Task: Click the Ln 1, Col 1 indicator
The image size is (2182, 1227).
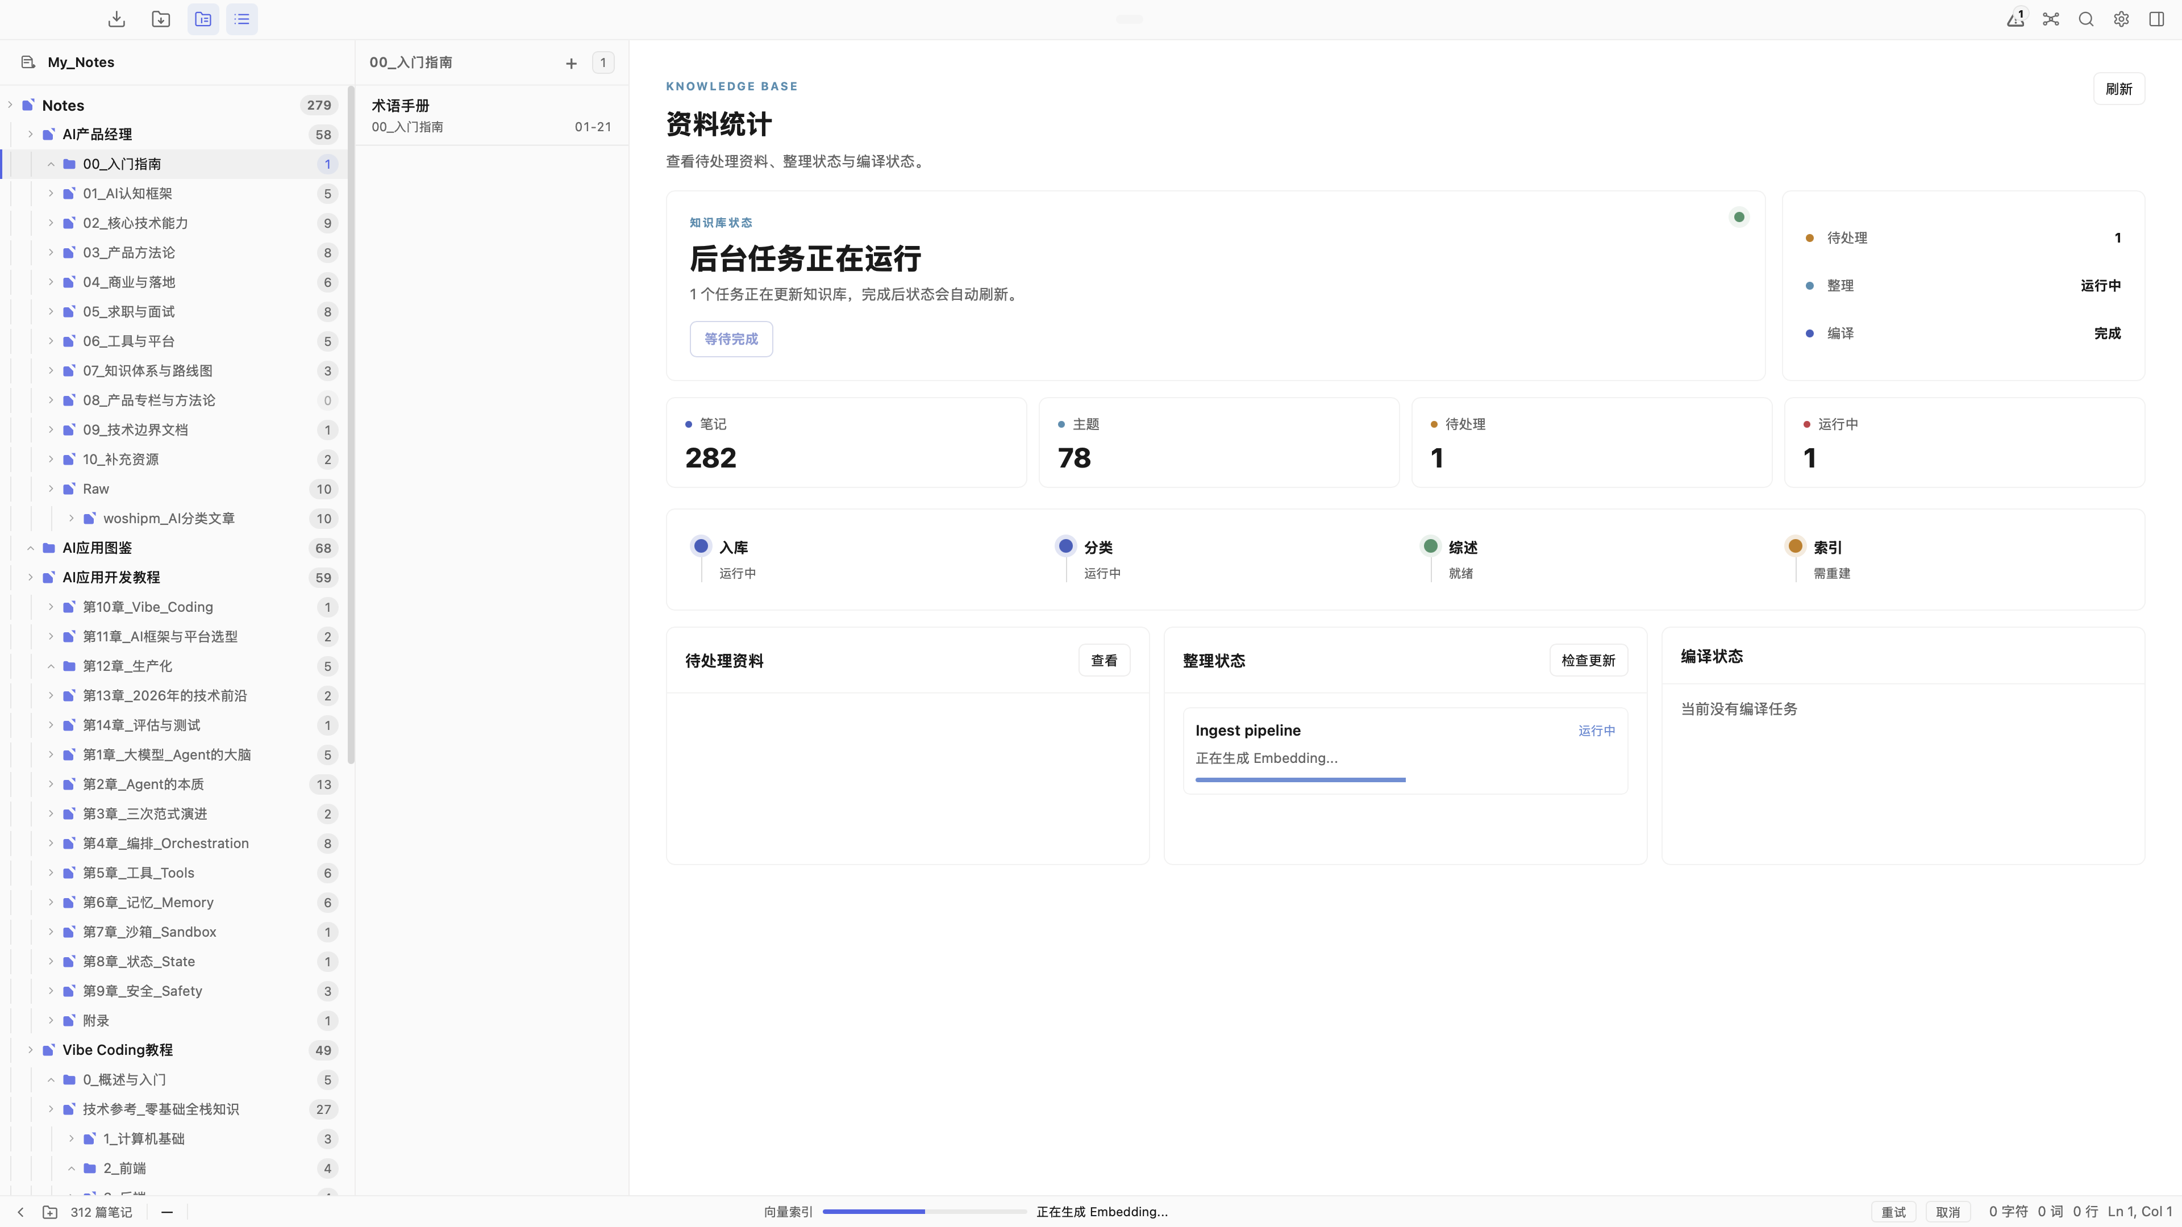Action: [x=2139, y=1212]
